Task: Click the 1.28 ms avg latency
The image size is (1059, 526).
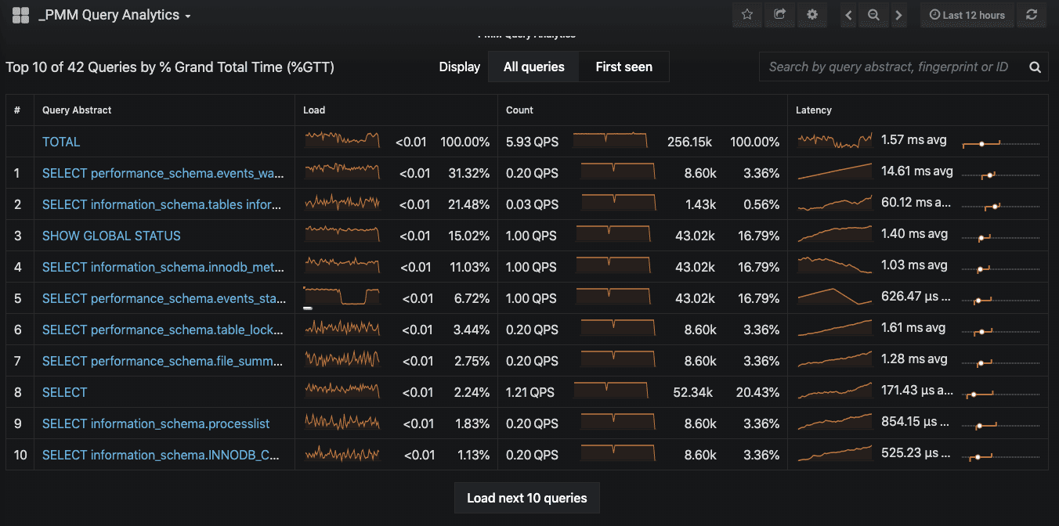Action: (914, 359)
